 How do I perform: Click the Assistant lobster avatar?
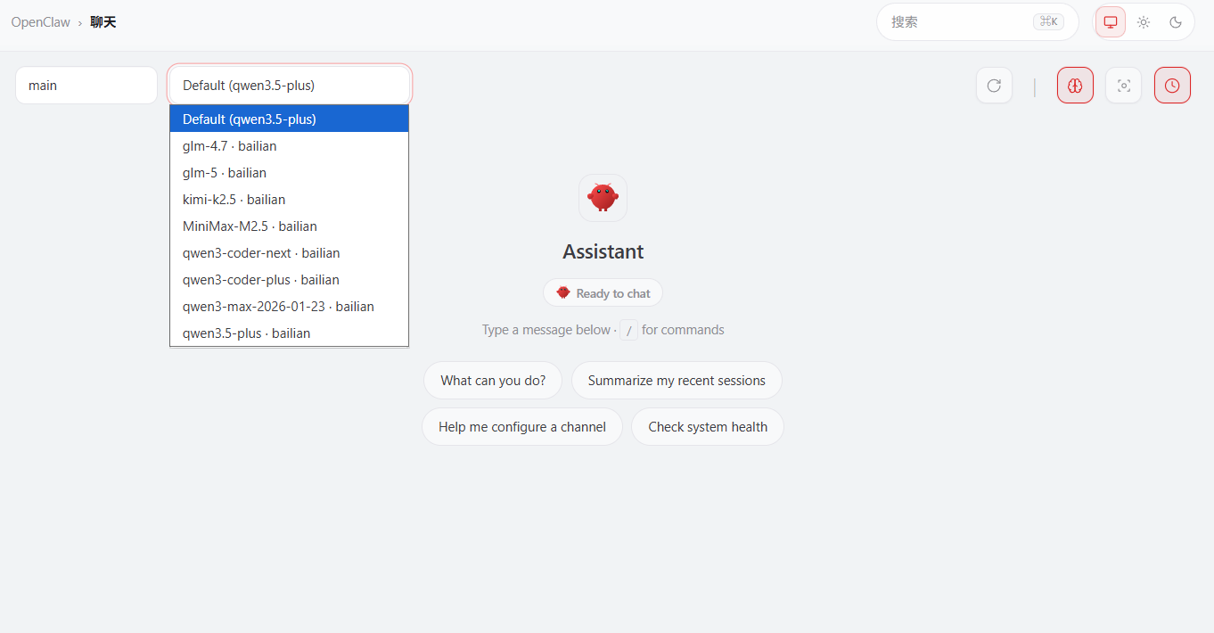(603, 198)
